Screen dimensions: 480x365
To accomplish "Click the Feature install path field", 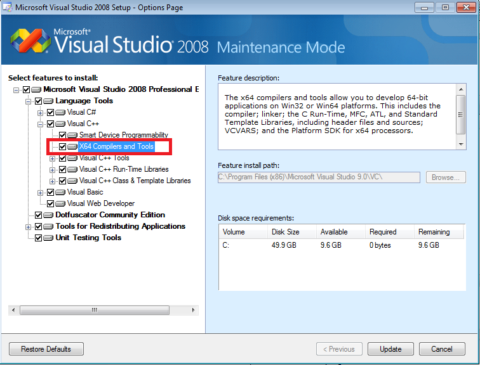I will point(319,177).
